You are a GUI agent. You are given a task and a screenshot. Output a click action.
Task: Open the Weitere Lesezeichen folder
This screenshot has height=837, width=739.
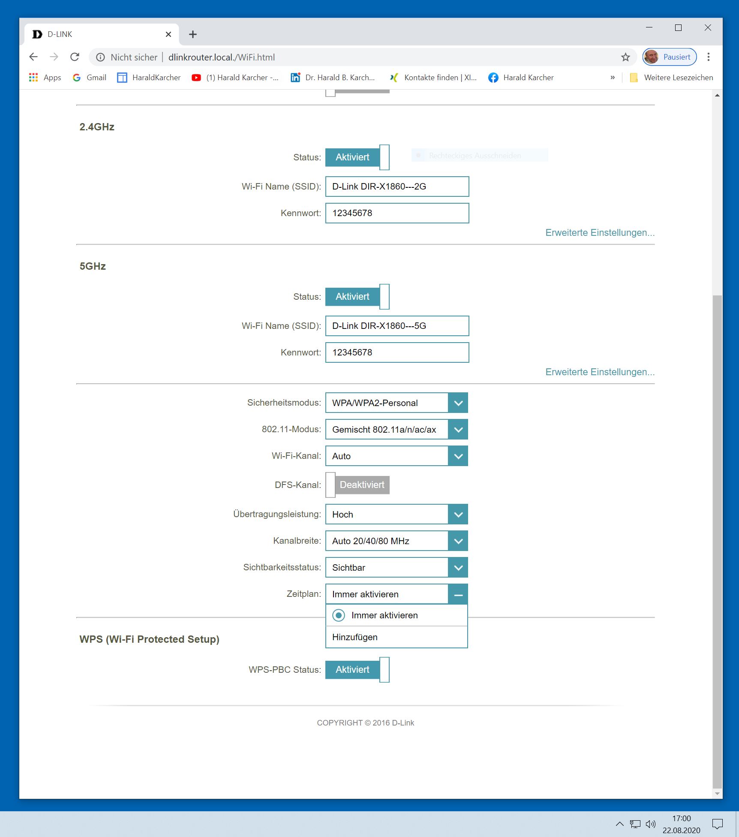tap(671, 78)
